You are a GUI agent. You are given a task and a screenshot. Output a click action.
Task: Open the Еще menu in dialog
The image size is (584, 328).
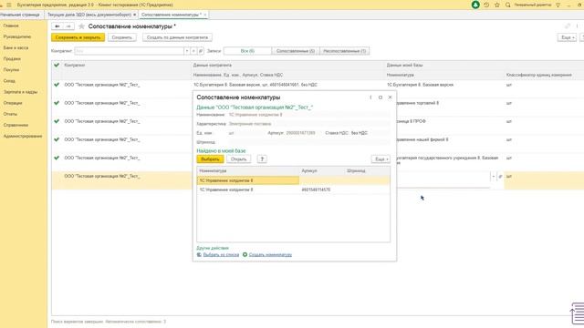pos(381,159)
